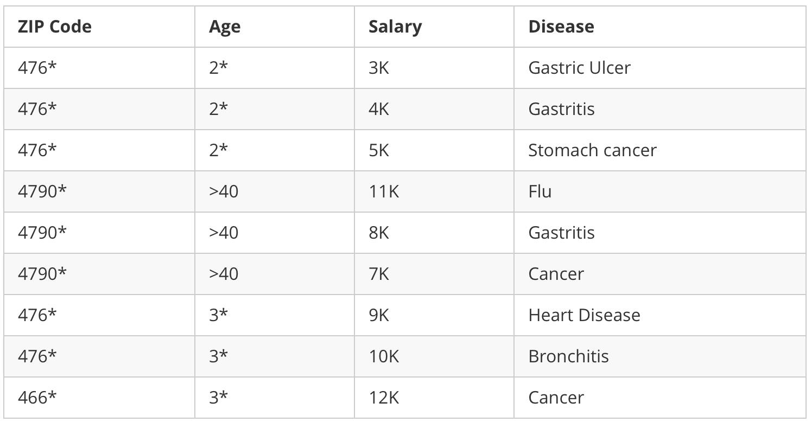
Task: Click the Disease column header
Action: click(x=561, y=27)
